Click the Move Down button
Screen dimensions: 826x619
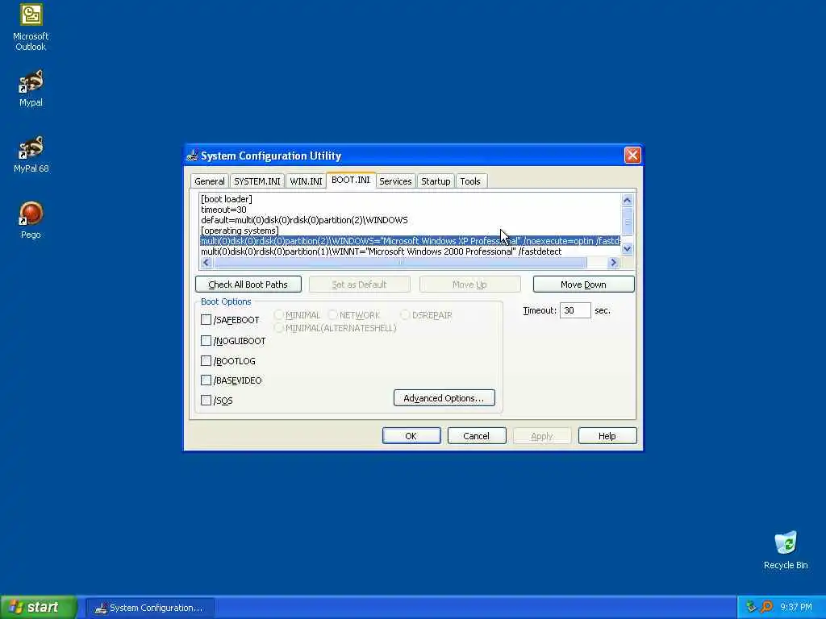[x=584, y=285]
